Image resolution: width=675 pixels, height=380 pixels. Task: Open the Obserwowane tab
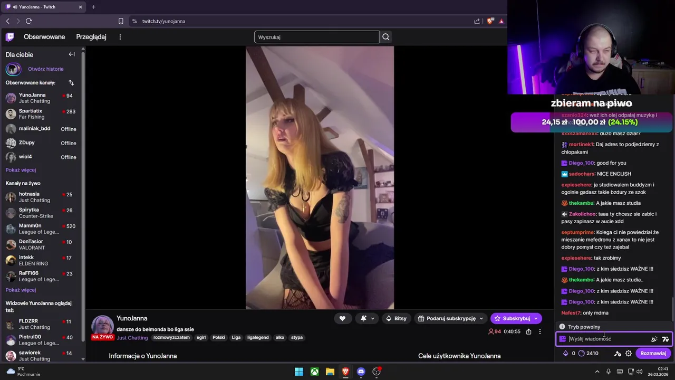pos(44,37)
